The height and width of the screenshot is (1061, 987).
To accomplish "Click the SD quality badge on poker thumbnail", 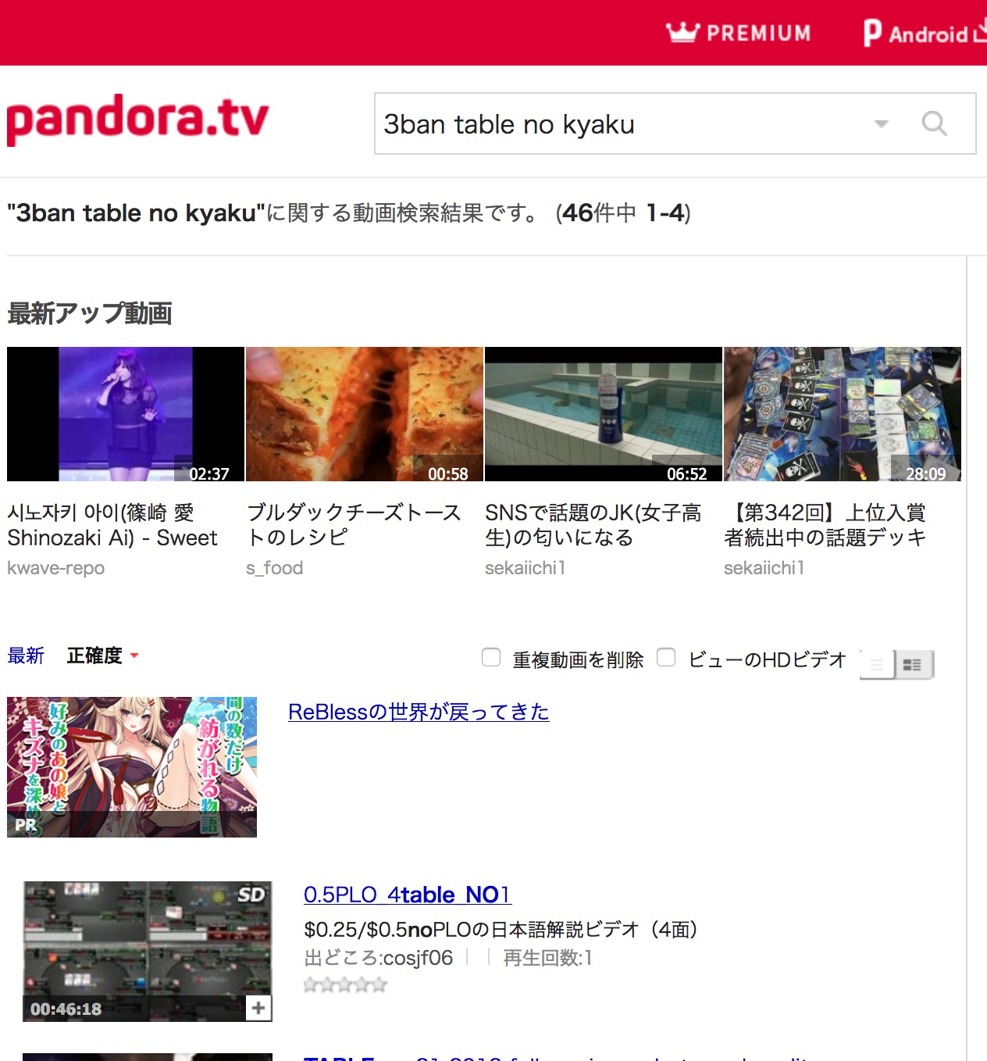I will (x=251, y=894).
